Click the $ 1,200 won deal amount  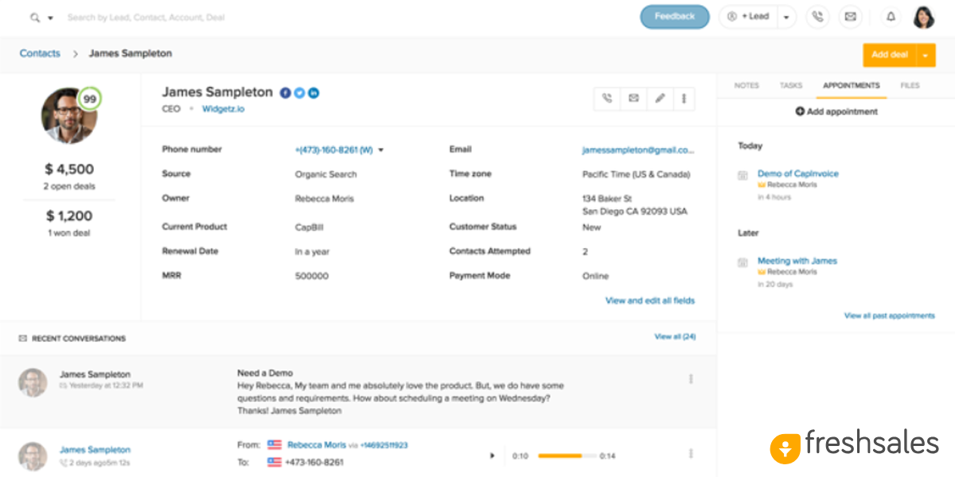click(x=69, y=215)
